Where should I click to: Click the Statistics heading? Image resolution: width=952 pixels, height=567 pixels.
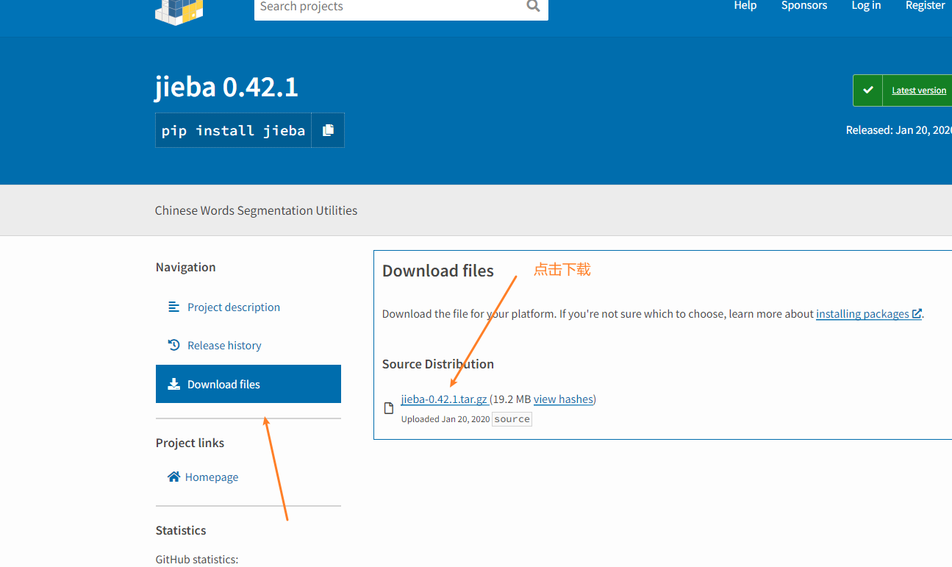pos(181,530)
